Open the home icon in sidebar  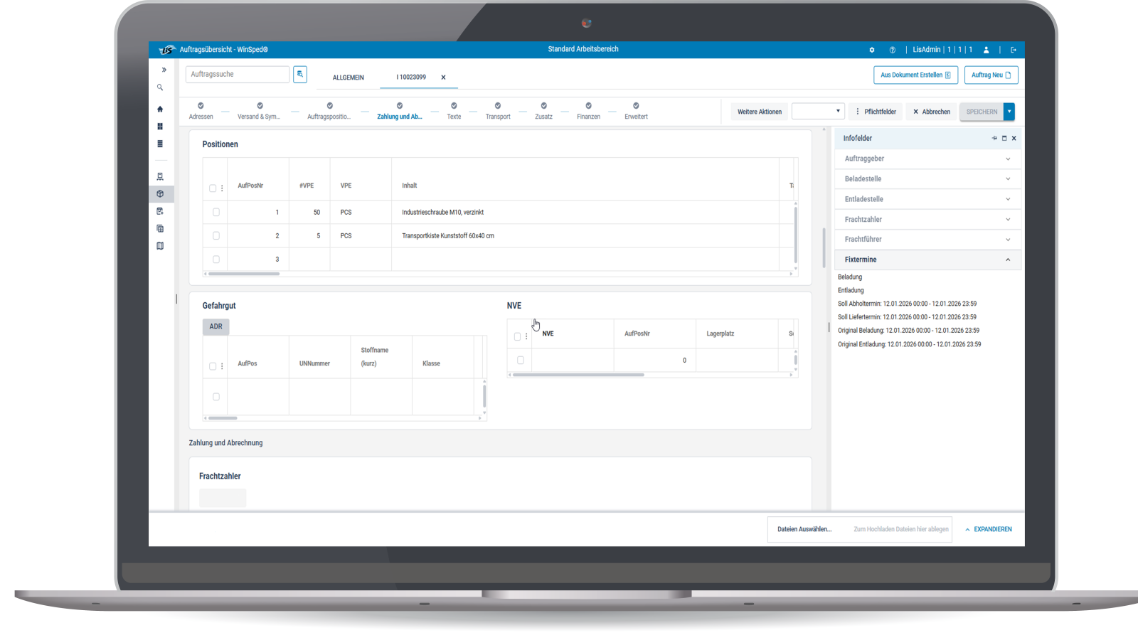click(x=160, y=110)
